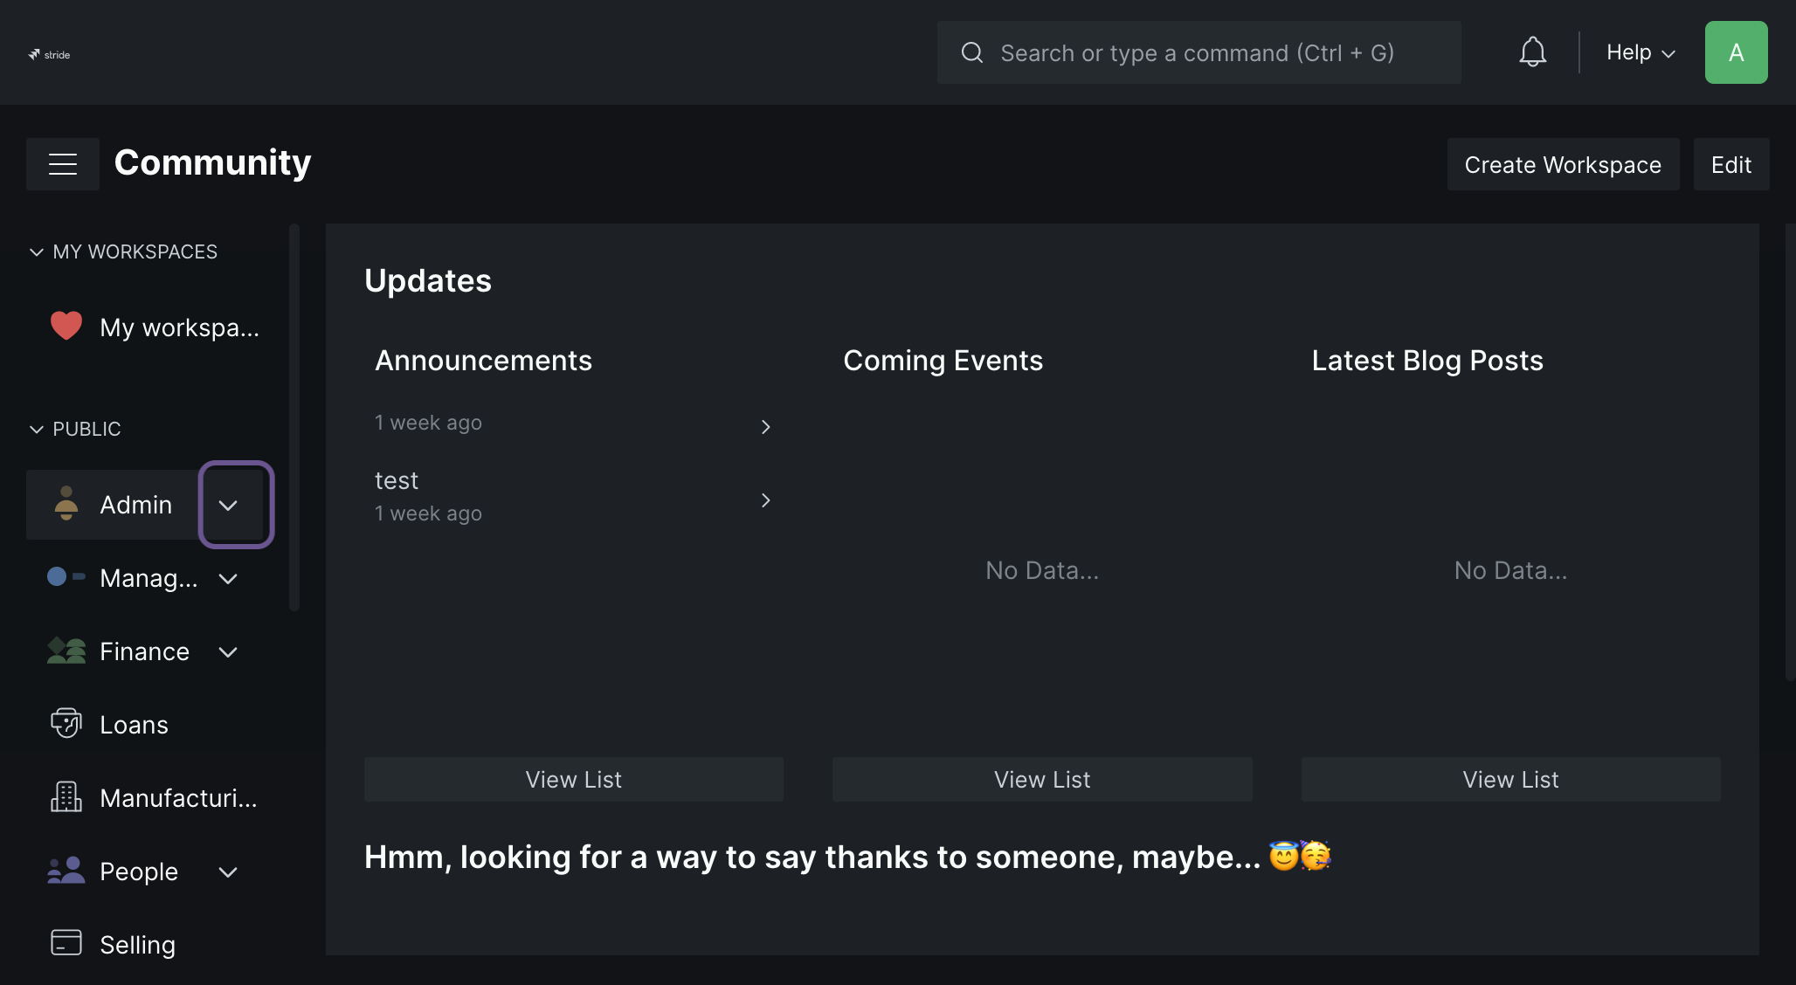Image resolution: width=1796 pixels, height=985 pixels.
Task: Click View List under Announcements
Action: (x=573, y=779)
